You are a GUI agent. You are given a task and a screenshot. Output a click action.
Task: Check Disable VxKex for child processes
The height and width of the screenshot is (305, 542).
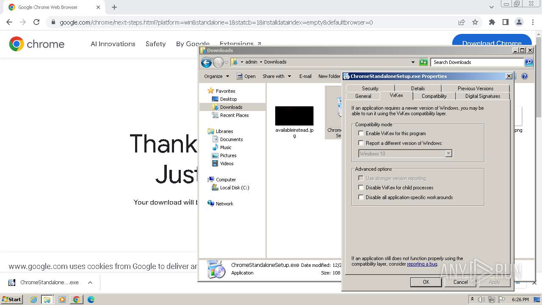(x=361, y=188)
